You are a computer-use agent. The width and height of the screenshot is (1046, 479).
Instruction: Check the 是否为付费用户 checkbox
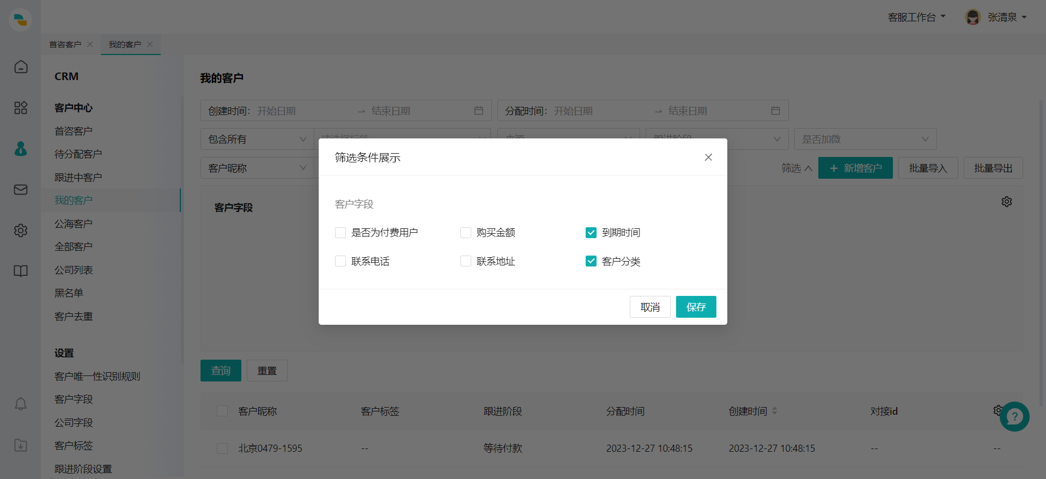point(340,233)
